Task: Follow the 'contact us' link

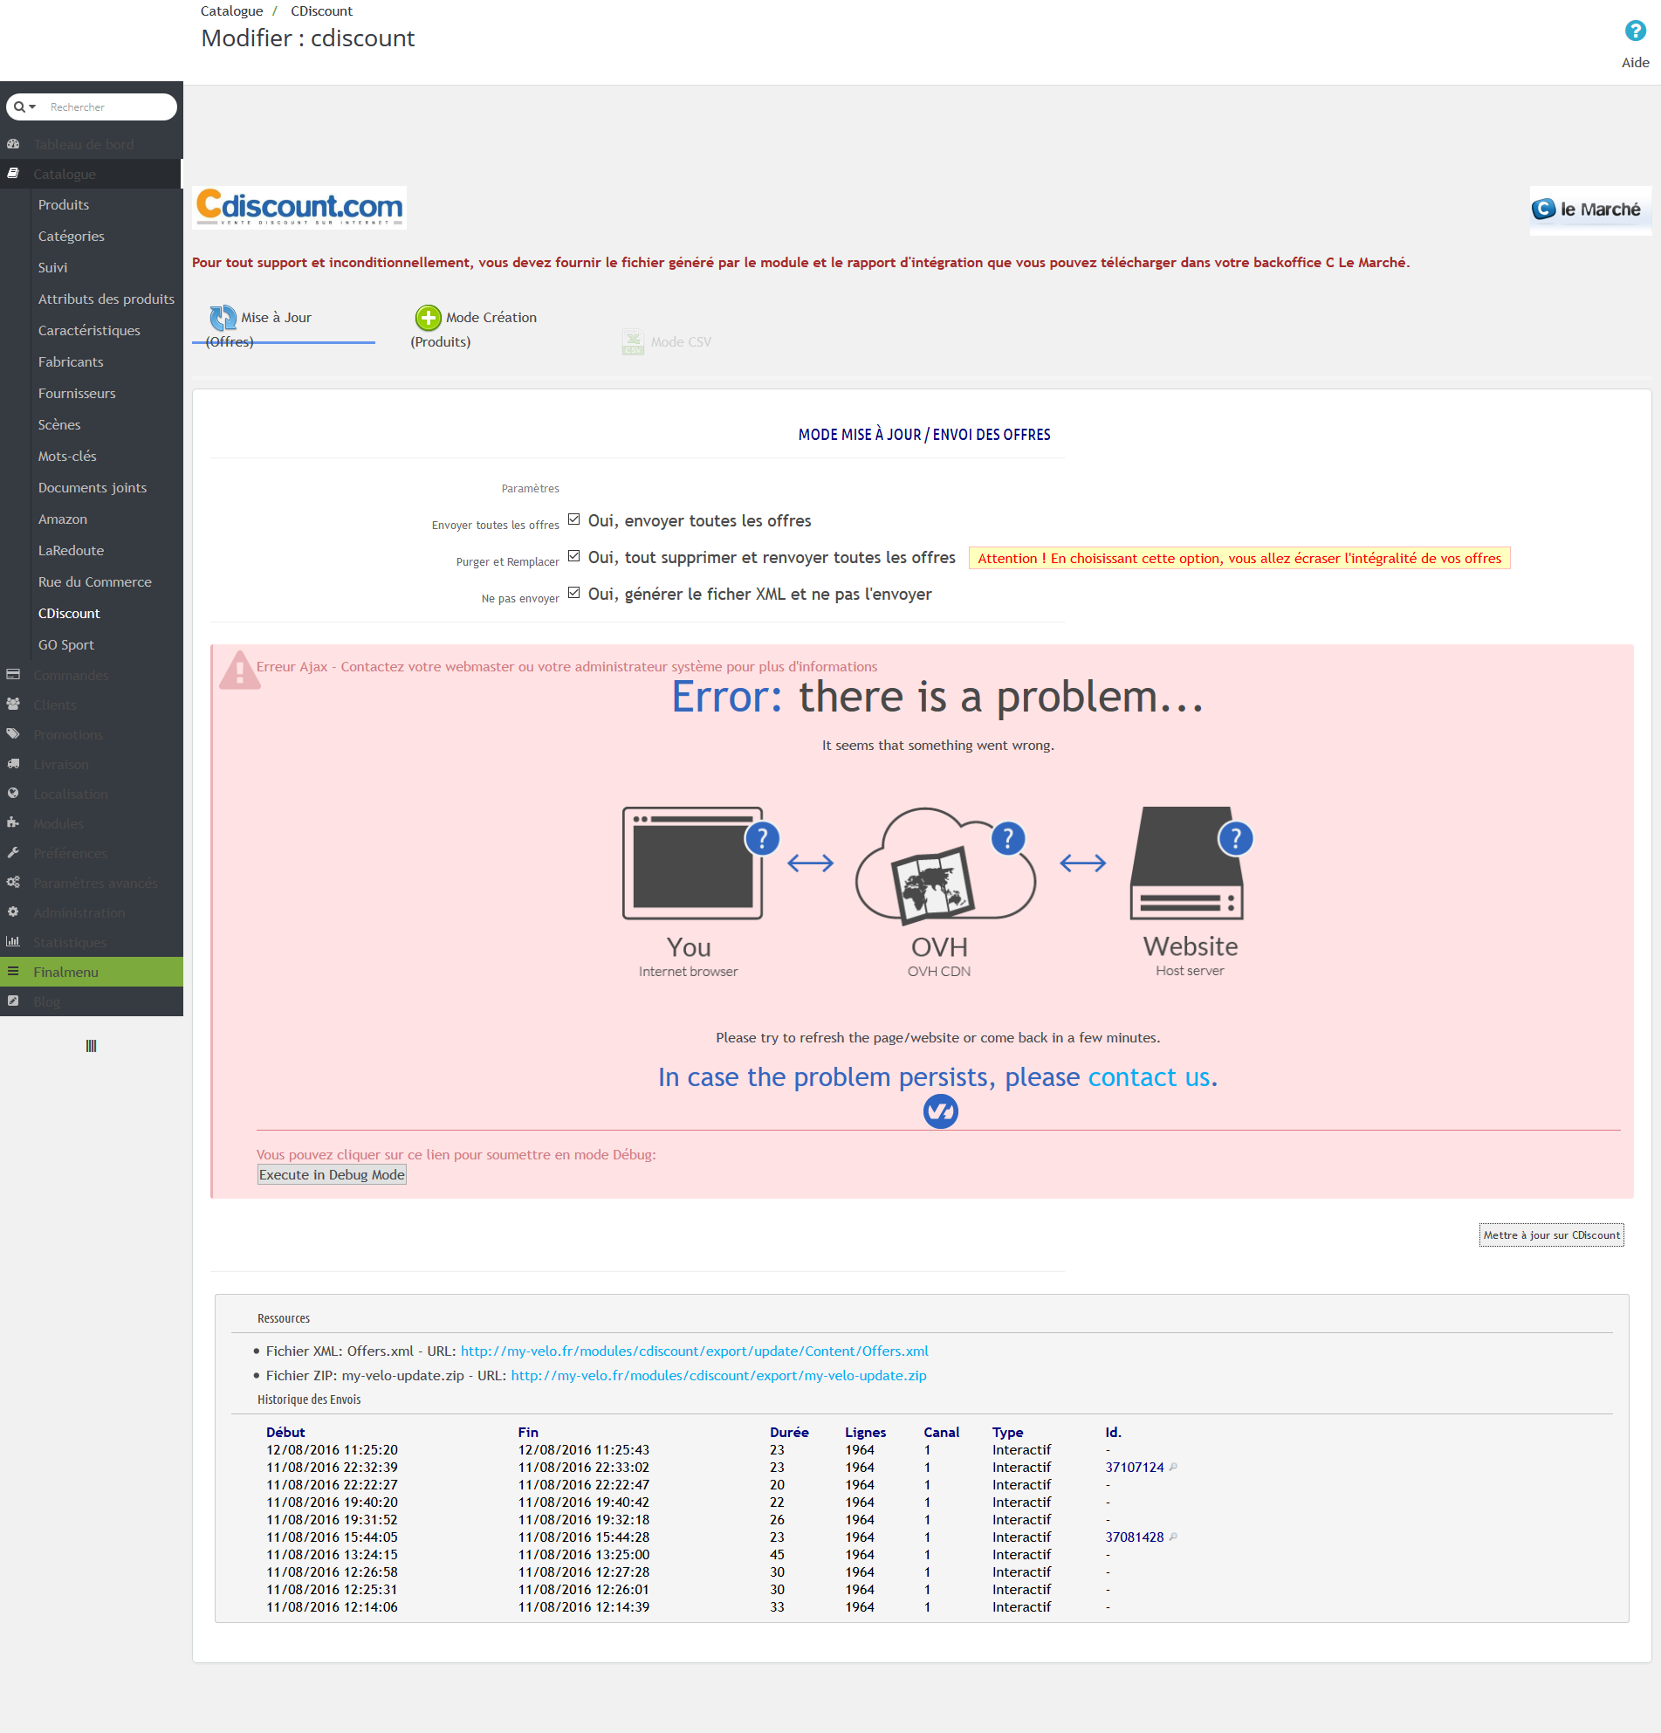Action: coord(1149,1077)
